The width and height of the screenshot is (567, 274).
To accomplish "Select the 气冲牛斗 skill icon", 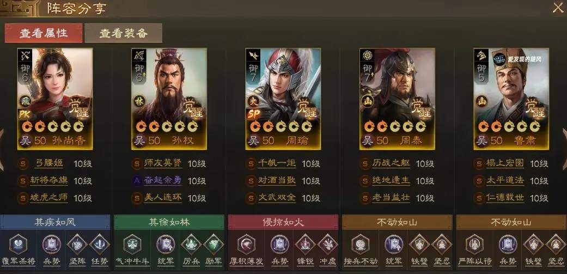I will coord(132,245).
